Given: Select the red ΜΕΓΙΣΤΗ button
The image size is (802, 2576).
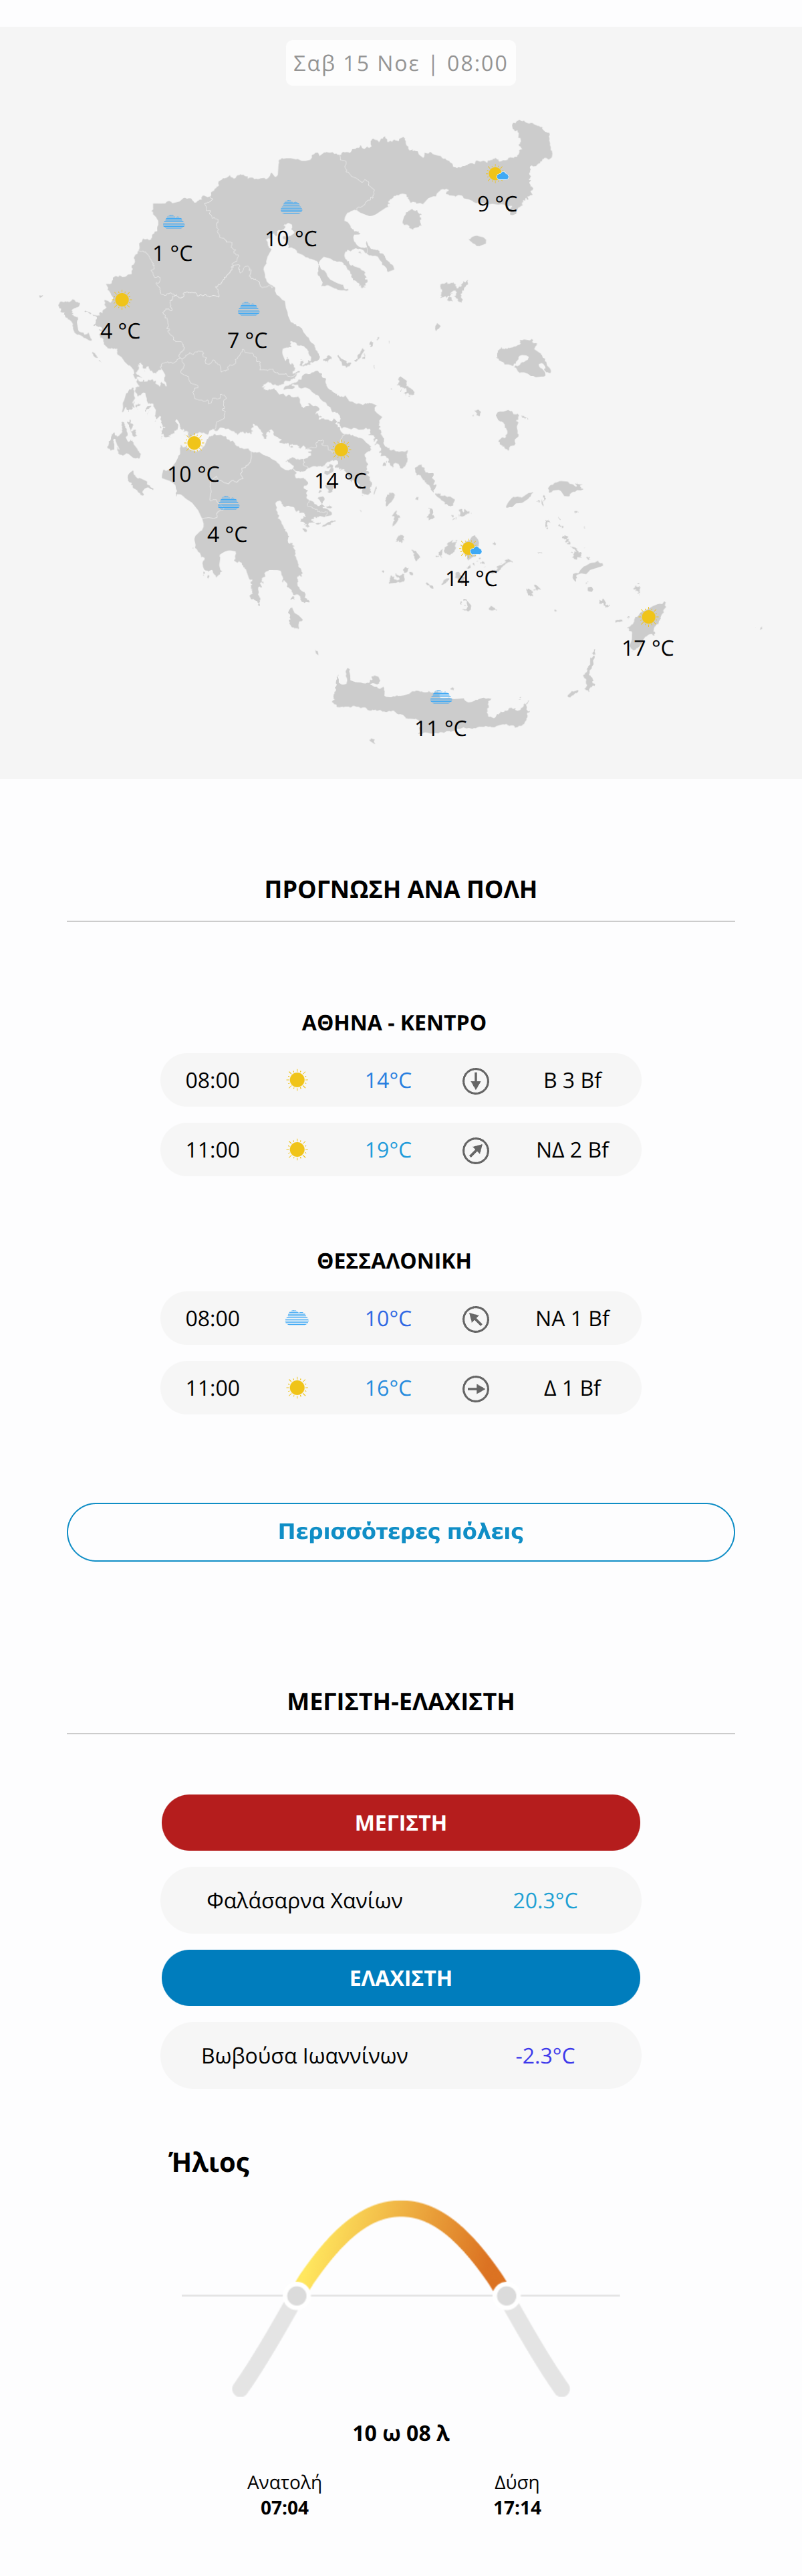Looking at the screenshot, I should (400, 1822).
